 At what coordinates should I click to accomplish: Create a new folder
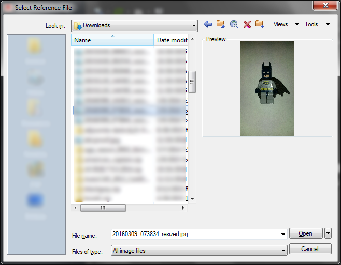(260, 24)
